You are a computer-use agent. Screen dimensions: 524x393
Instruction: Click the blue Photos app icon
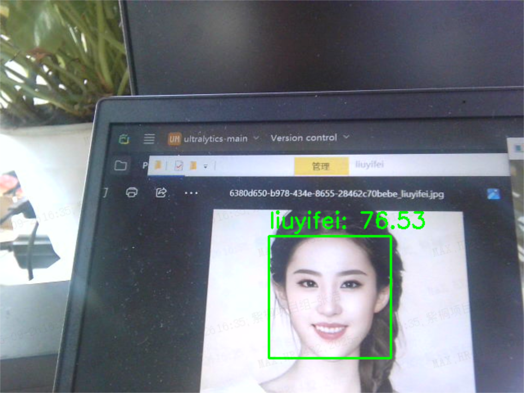click(x=493, y=194)
